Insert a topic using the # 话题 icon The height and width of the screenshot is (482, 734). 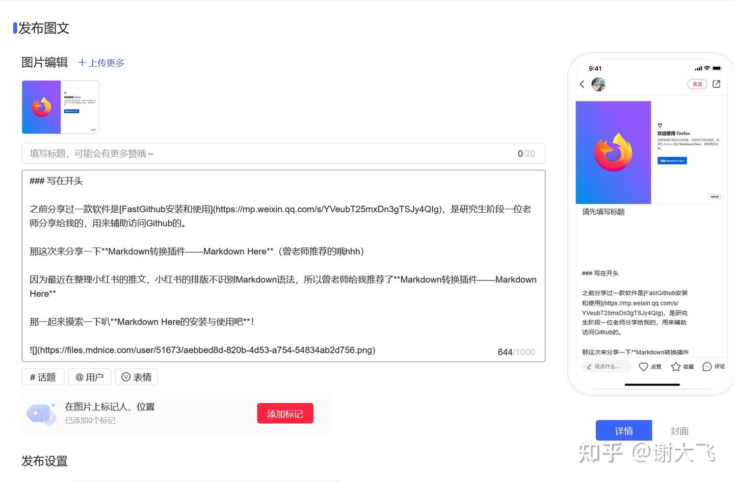[x=43, y=376]
